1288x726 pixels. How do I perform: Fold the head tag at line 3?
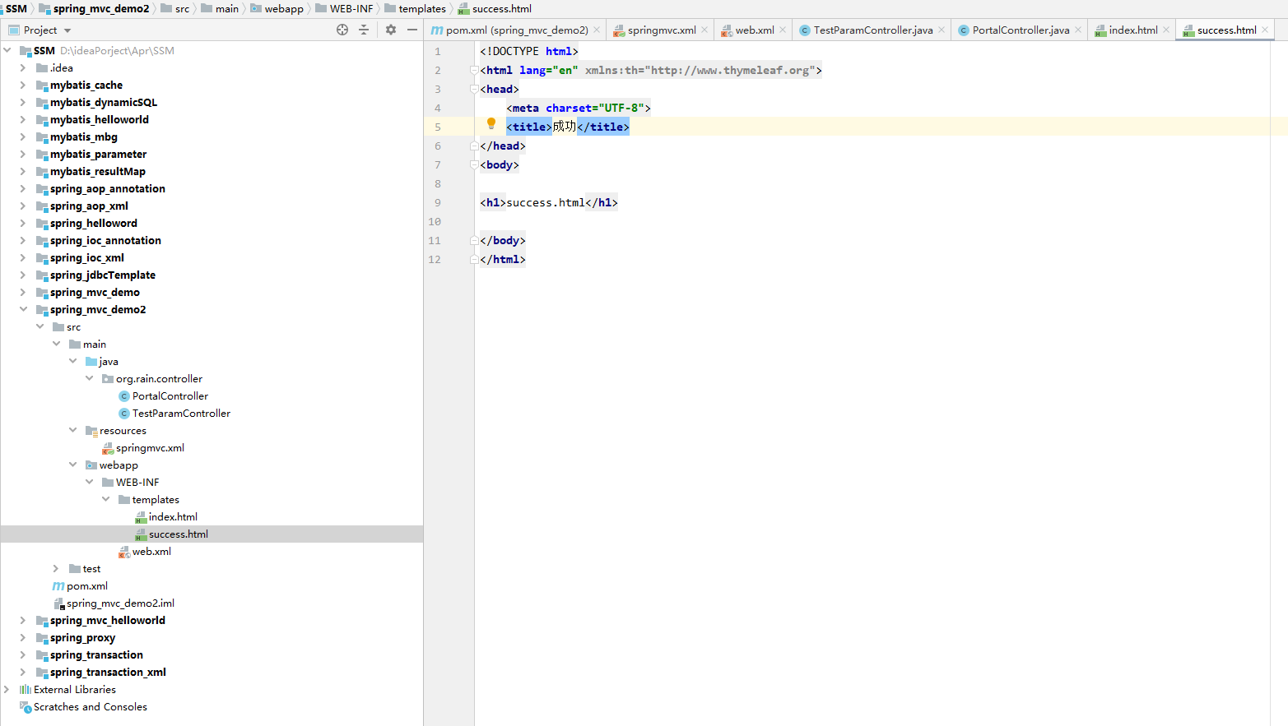coord(474,89)
